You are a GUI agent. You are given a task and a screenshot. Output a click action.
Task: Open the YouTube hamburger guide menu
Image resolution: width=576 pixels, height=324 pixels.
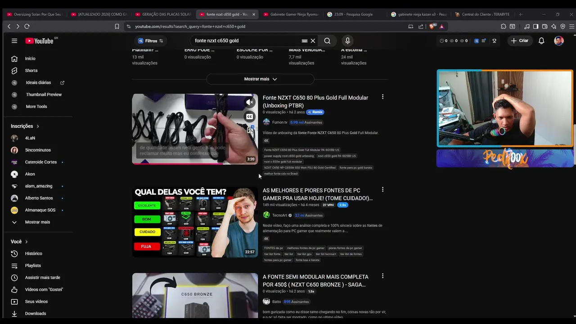[14, 40]
